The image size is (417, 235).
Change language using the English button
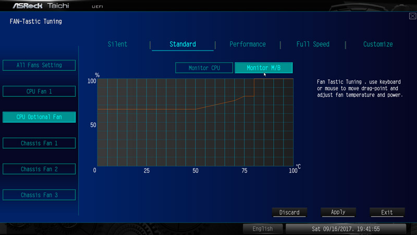[x=263, y=229]
